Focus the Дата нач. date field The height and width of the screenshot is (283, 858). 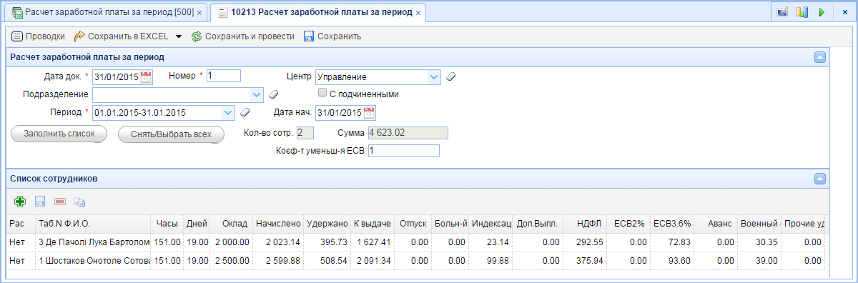point(340,112)
